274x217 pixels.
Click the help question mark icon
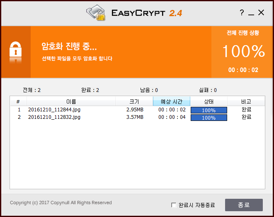242,12
